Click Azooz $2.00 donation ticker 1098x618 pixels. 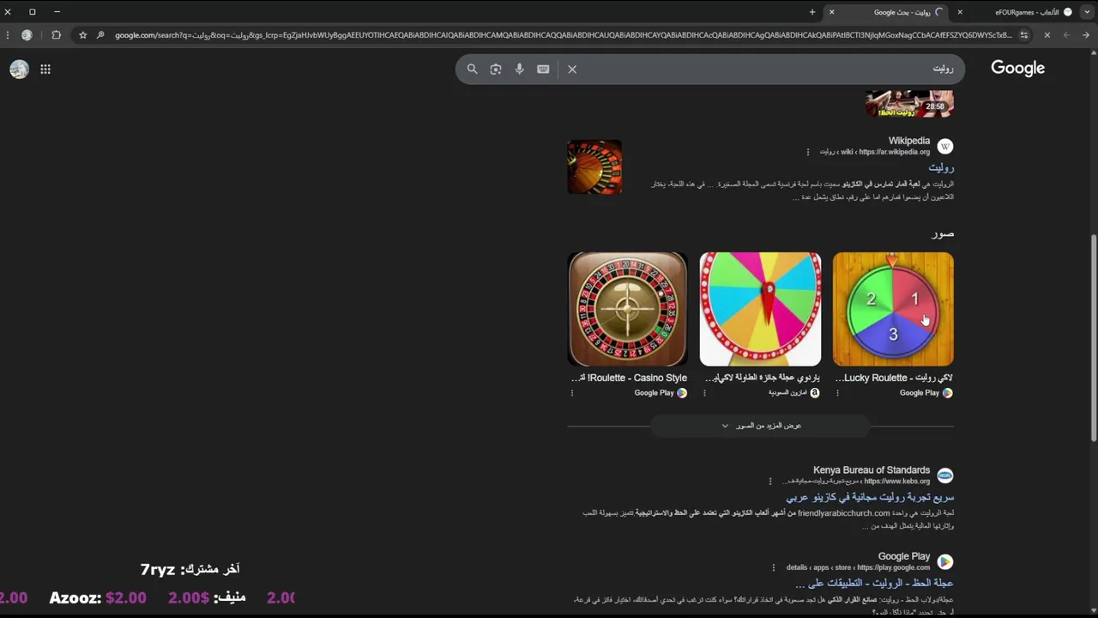[98, 597]
